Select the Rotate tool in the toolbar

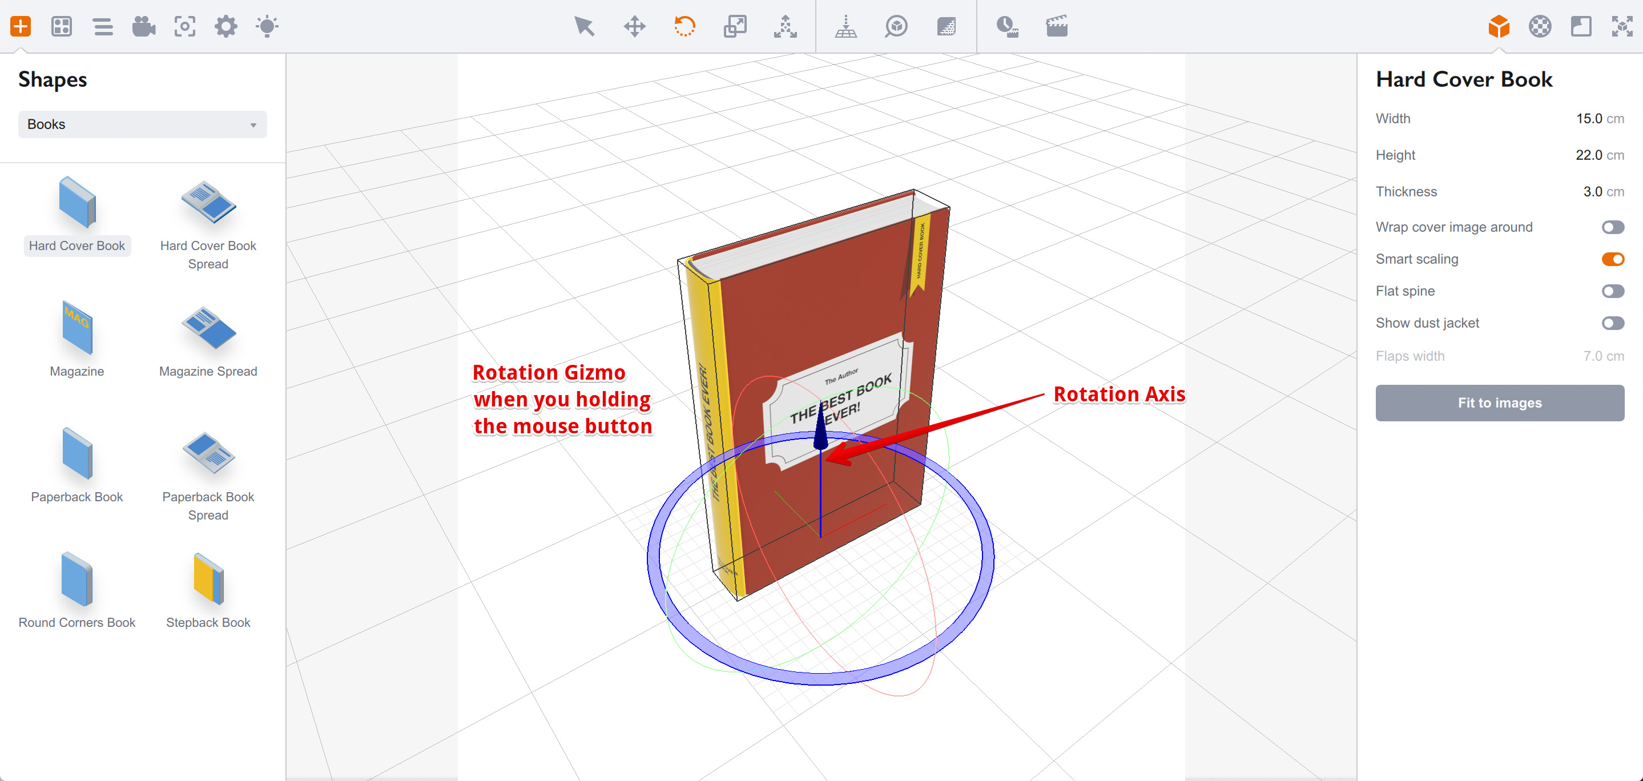(684, 26)
